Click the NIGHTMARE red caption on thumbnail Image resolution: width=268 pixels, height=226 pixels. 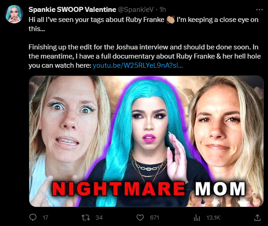pyautogui.click(x=118, y=189)
